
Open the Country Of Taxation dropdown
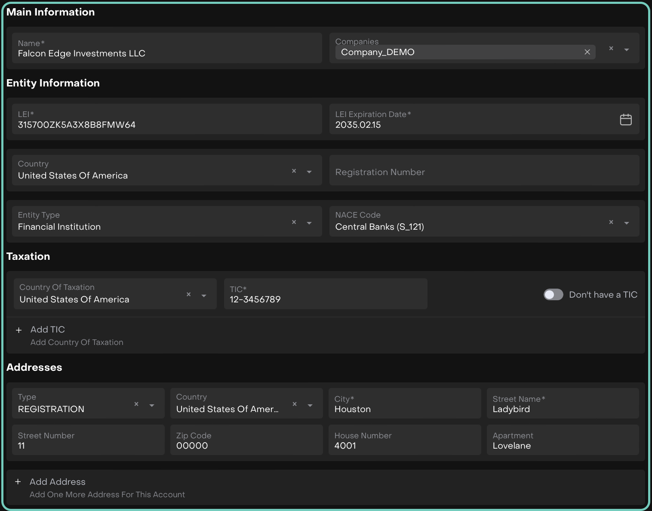coord(204,296)
